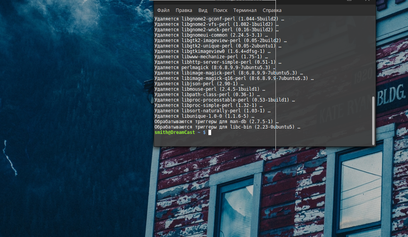Click line 'libgnome2-vfs-perl (1.082-1build2)'
The width and height of the screenshot is (408, 237).
(217, 24)
